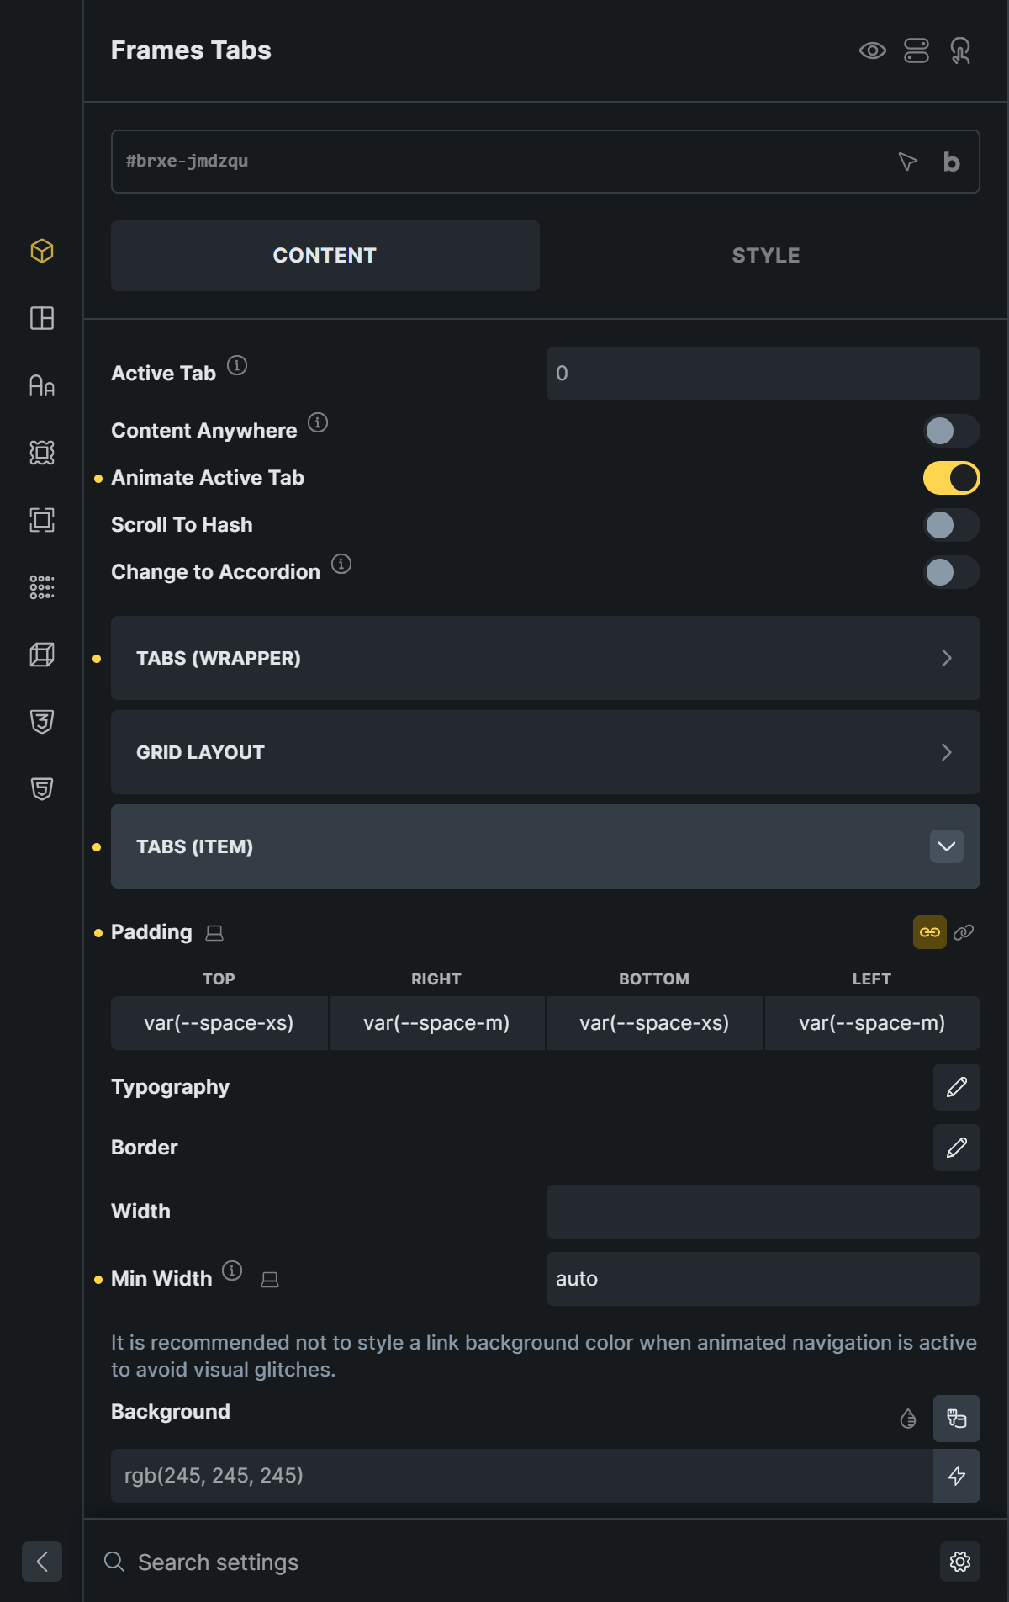
Task: Click the Active Tab info icon
Action: click(237, 365)
